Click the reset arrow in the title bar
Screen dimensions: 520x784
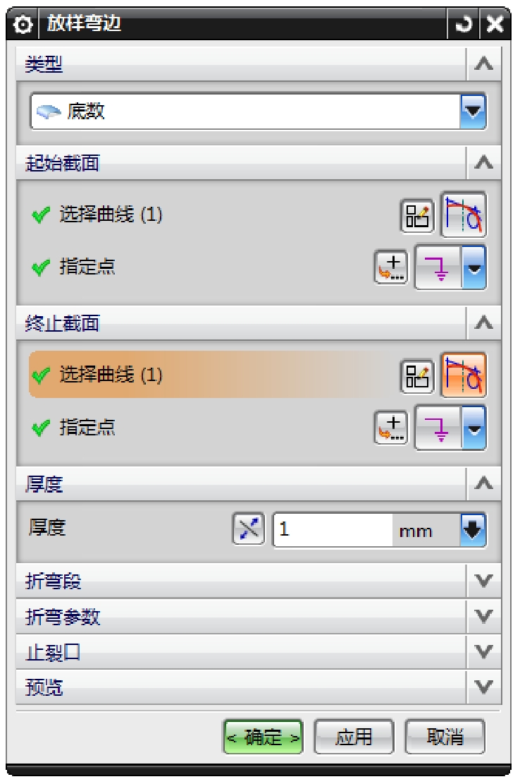pos(464,23)
